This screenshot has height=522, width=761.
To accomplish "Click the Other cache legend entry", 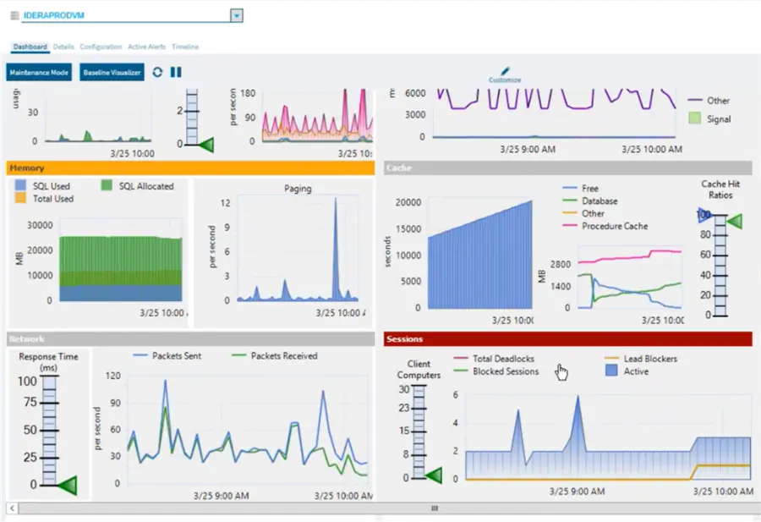I will [583, 214].
